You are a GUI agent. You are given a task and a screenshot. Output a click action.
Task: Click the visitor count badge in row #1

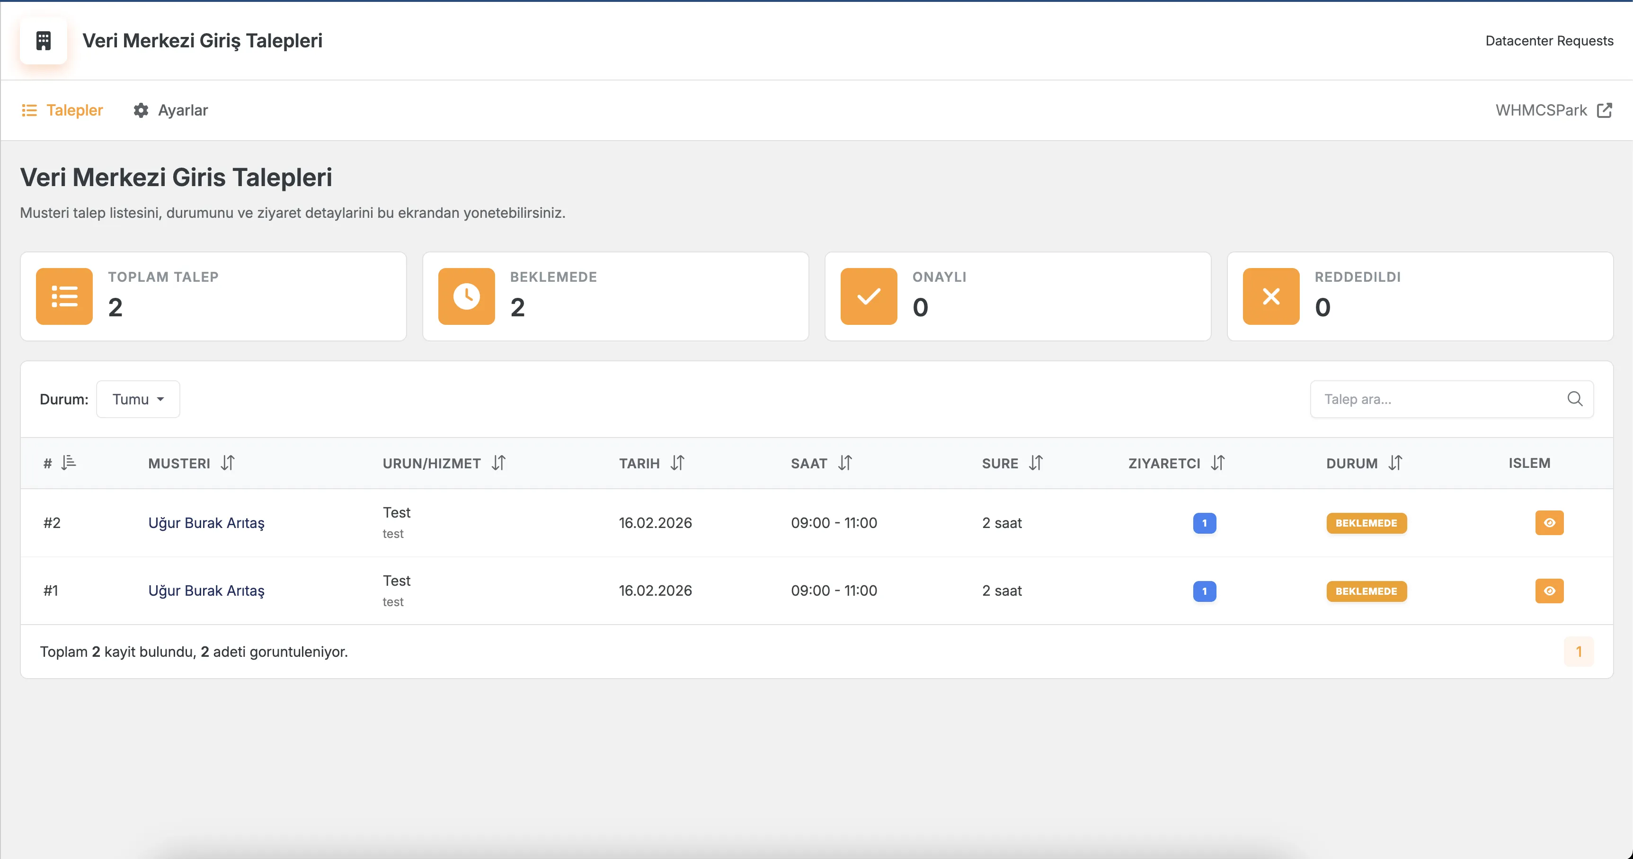[x=1205, y=591]
